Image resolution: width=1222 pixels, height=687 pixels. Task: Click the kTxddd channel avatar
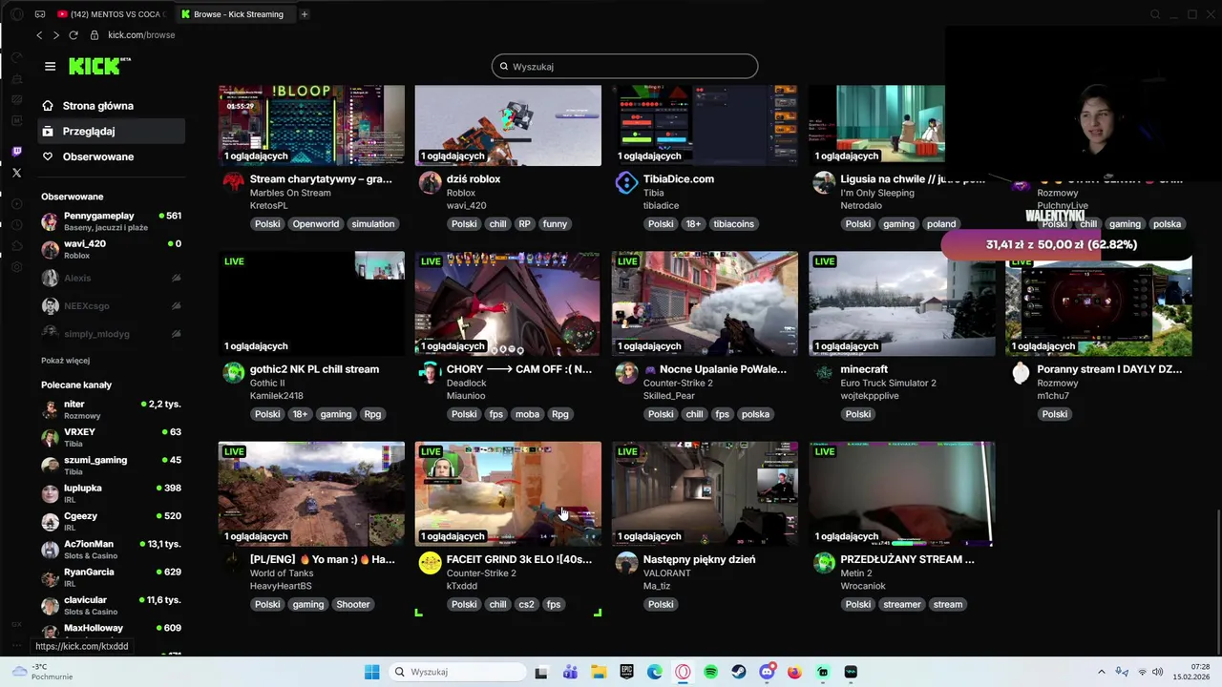(430, 563)
